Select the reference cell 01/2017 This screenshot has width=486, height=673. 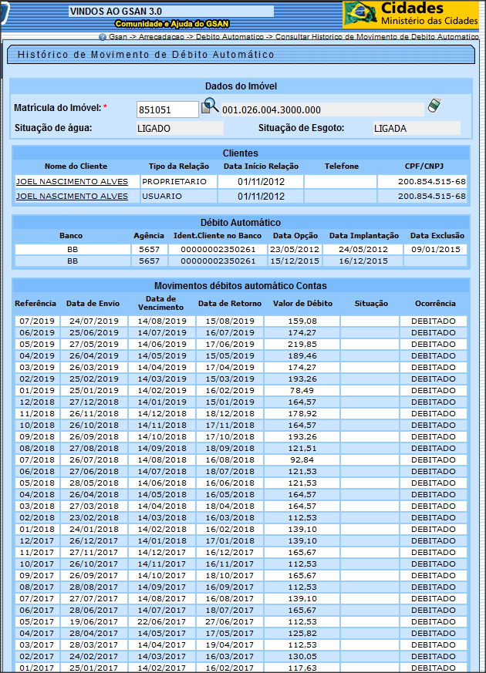tap(37, 668)
